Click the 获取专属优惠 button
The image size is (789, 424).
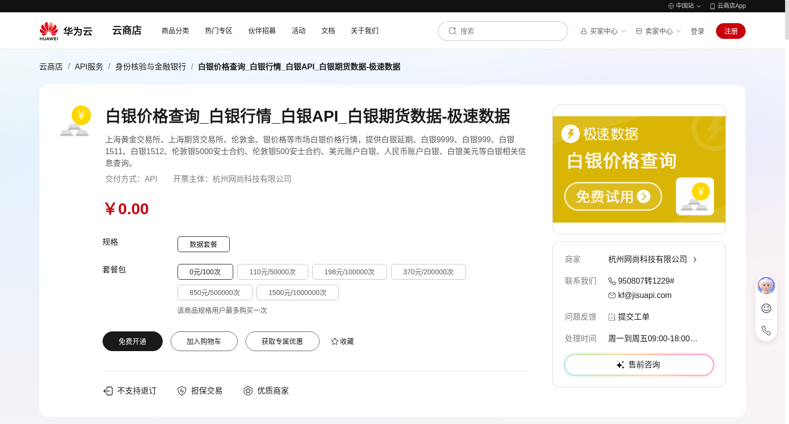(283, 341)
